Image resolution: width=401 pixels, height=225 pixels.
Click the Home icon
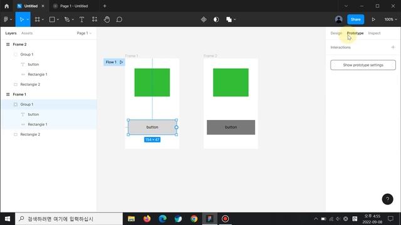coord(7,6)
